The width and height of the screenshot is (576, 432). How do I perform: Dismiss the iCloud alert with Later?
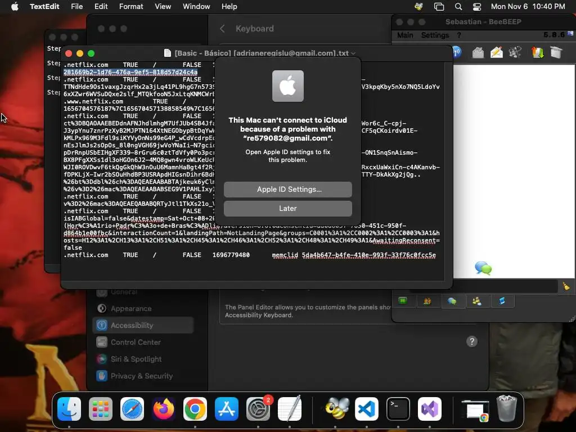(287, 208)
